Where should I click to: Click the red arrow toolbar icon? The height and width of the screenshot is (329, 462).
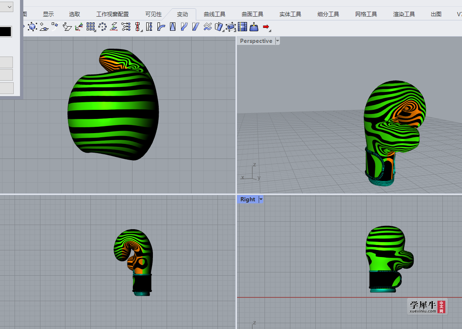[x=266, y=27]
